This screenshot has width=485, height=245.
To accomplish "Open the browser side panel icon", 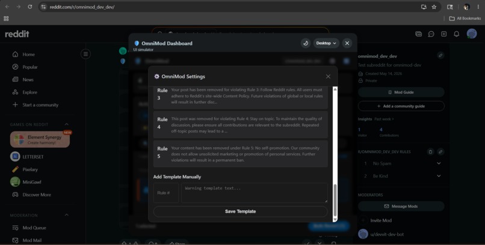I will tap(450, 7).
